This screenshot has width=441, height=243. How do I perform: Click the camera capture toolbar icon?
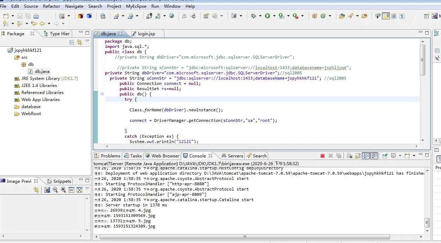point(234,16)
